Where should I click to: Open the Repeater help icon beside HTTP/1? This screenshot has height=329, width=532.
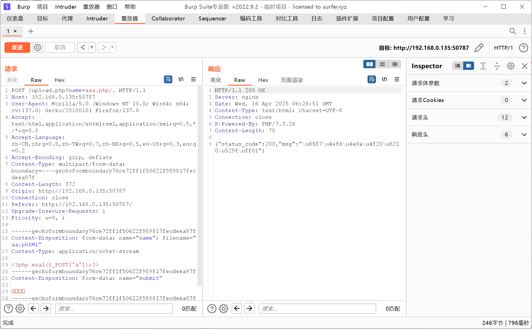[523, 48]
